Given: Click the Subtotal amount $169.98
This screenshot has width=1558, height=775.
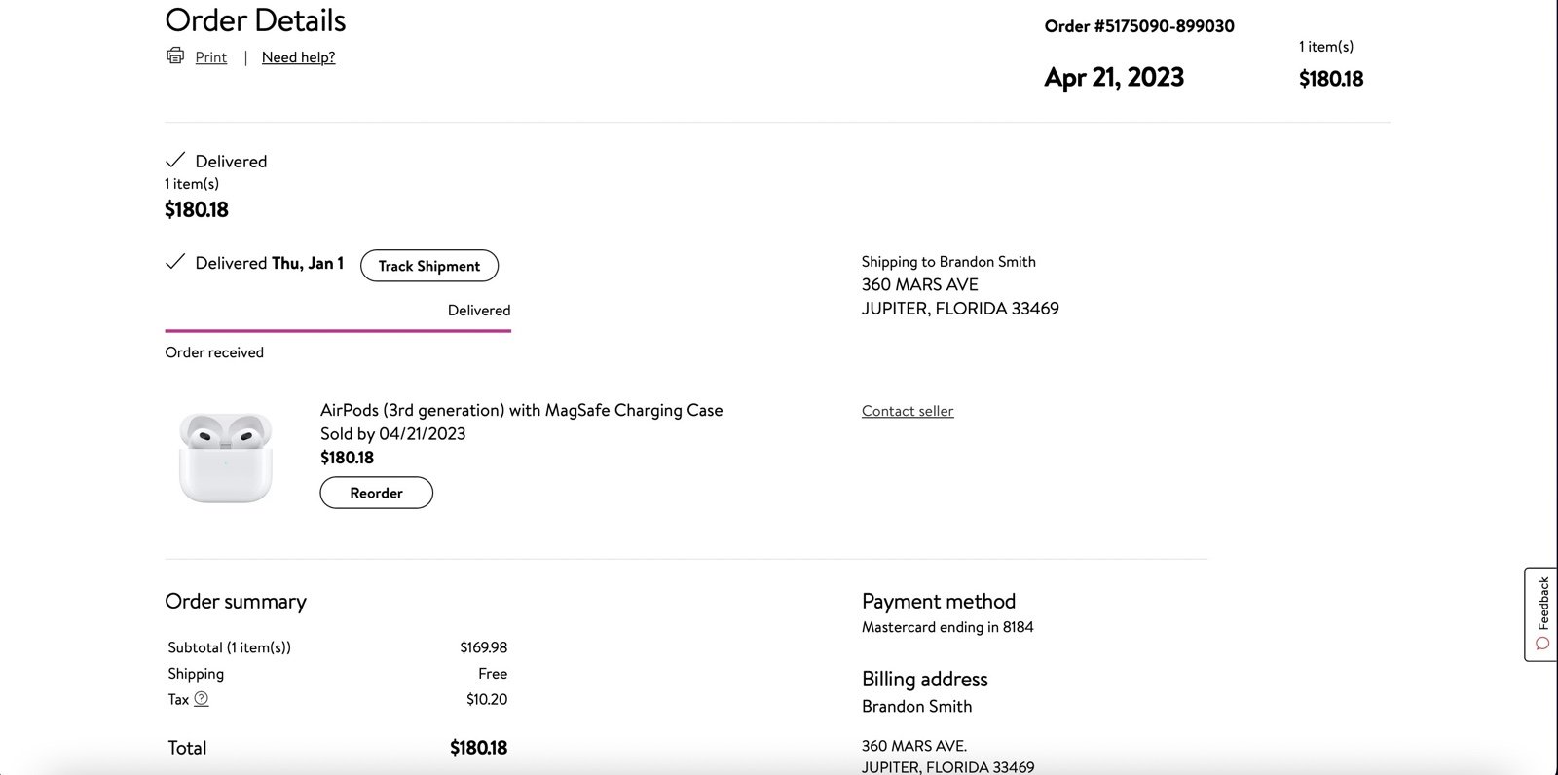Looking at the screenshot, I should [x=484, y=647].
